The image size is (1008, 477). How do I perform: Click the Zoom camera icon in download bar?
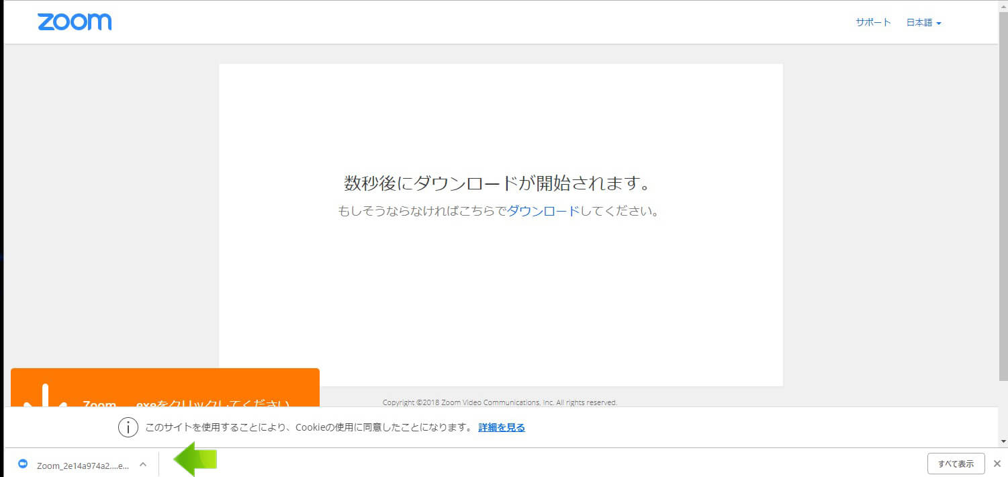pos(23,464)
